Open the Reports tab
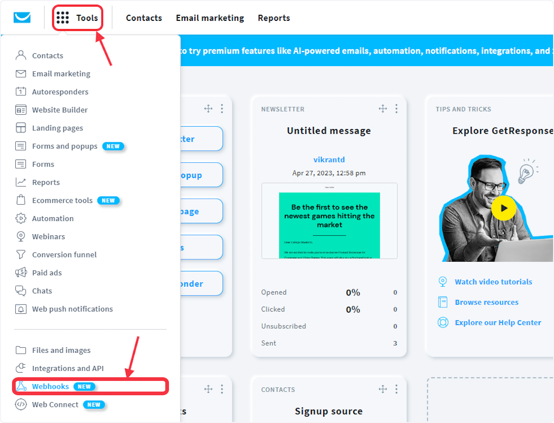This screenshot has width=554, height=423. tap(274, 18)
